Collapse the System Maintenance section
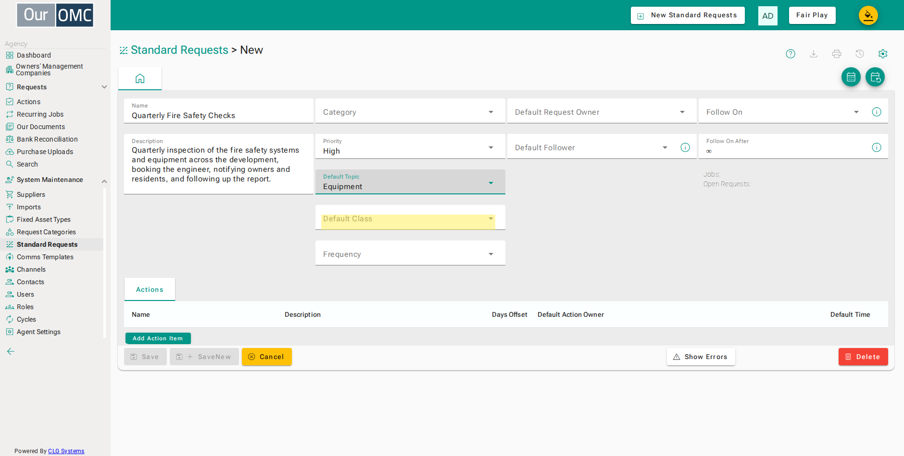Image resolution: width=904 pixels, height=456 pixels. (56, 180)
